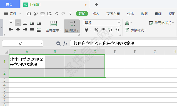The width and height of the screenshot is (177, 106).
Task: Switch to the 视图 tab
Action: click(x=172, y=14)
